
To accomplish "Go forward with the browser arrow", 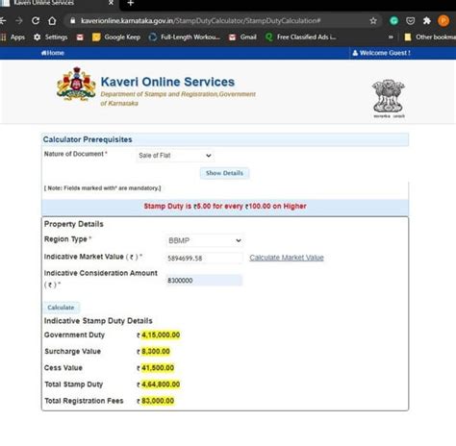I will [x=19, y=21].
